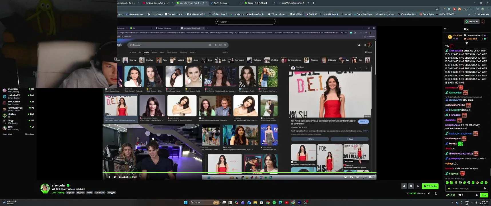Click the Gift Subs button
Screen dimensions: 491x206
pyautogui.click(x=430, y=186)
